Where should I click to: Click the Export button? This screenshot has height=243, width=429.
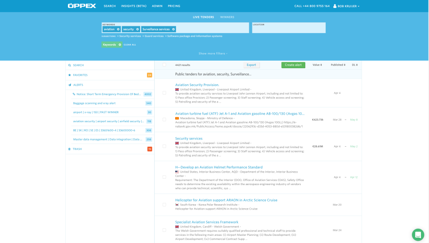tap(252, 65)
